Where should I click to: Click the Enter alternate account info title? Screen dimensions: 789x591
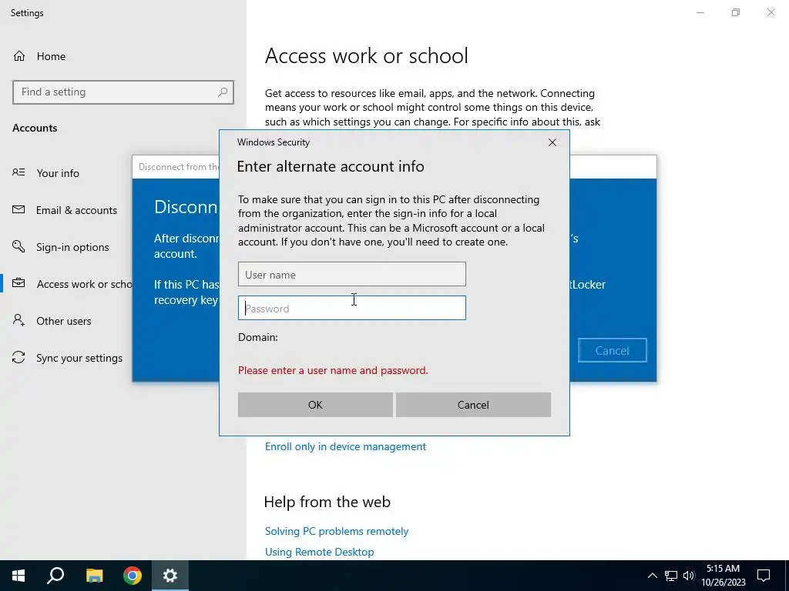331,166
